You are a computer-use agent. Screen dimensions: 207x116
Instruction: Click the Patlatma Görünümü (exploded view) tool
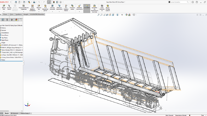point(79,7)
